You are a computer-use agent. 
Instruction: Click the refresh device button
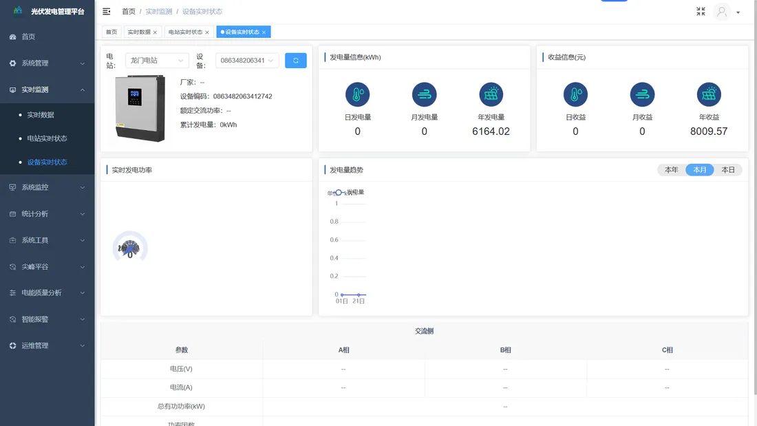(295, 61)
